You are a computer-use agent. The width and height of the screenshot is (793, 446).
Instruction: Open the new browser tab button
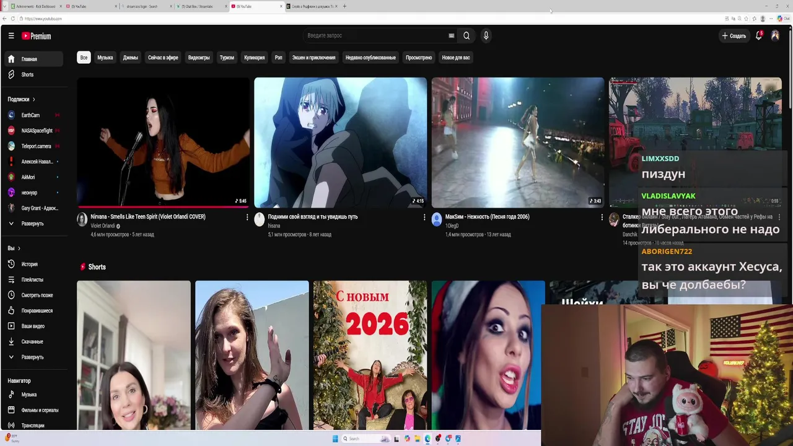(x=344, y=6)
